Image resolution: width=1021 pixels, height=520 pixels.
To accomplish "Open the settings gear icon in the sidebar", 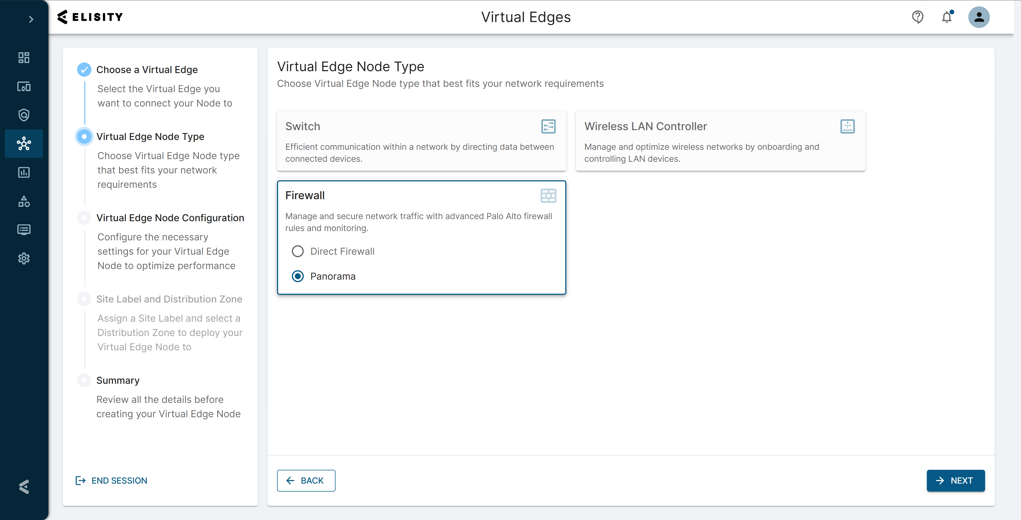I will coord(24,258).
